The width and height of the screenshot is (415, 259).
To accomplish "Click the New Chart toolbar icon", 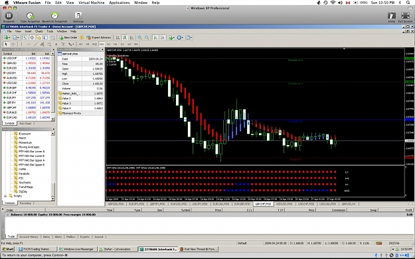I will tap(6, 38).
